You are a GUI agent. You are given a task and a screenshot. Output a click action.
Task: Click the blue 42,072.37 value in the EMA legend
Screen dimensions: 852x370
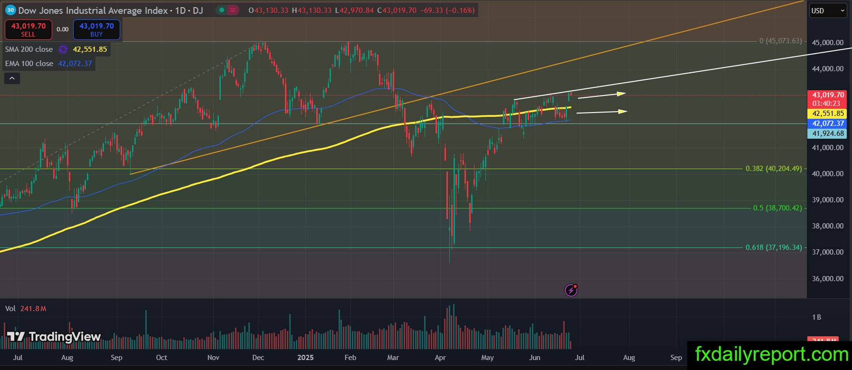tap(75, 64)
